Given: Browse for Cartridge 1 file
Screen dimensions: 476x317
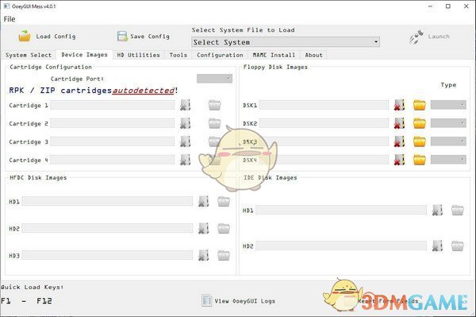Looking at the screenshot, I should [215, 105].
